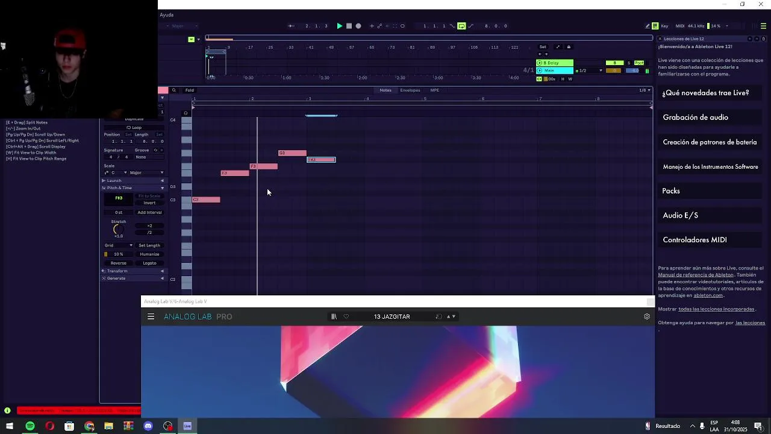Image resolution: width=771 pixels, height=434 pixels.
Task: Open the grid size 1/8 dropdown
Action: (x=645, y=90)
